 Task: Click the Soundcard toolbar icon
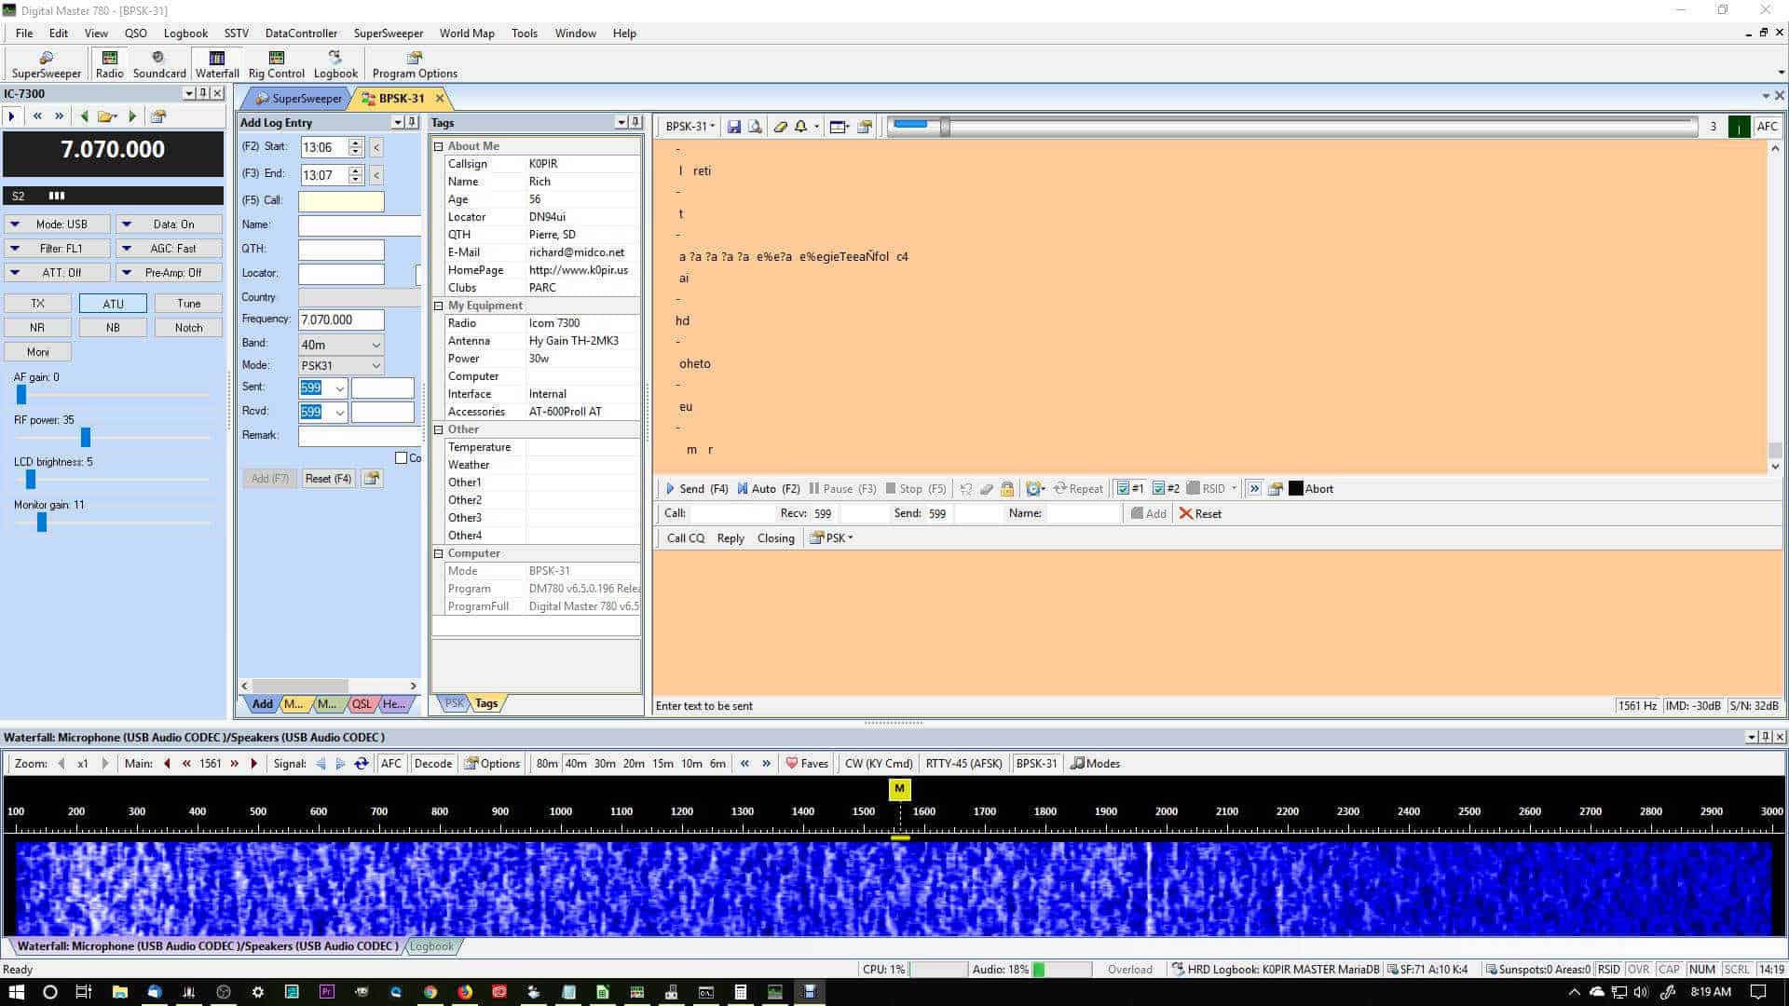pyautogui.click(x=158, y=63)
